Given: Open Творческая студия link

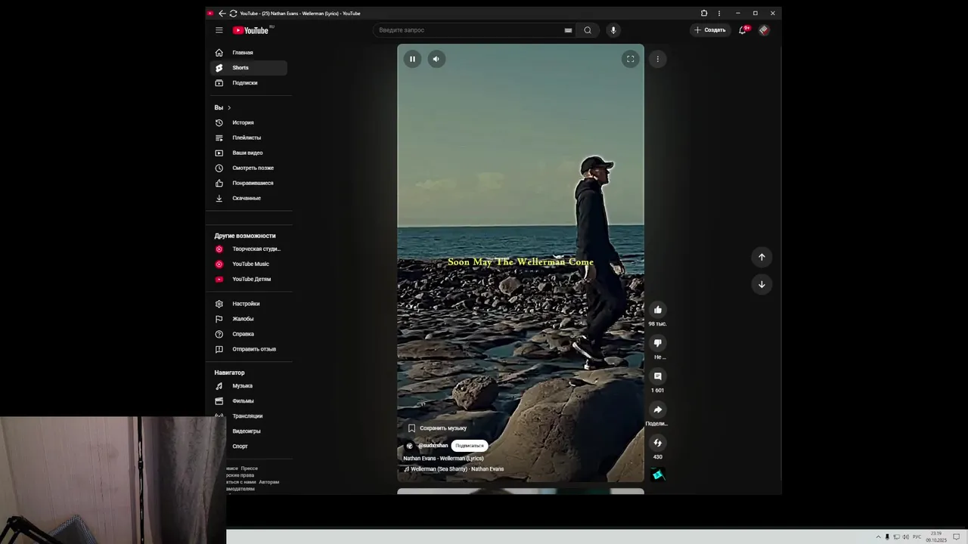Looking at the screenshot, I should click(249, 249).
